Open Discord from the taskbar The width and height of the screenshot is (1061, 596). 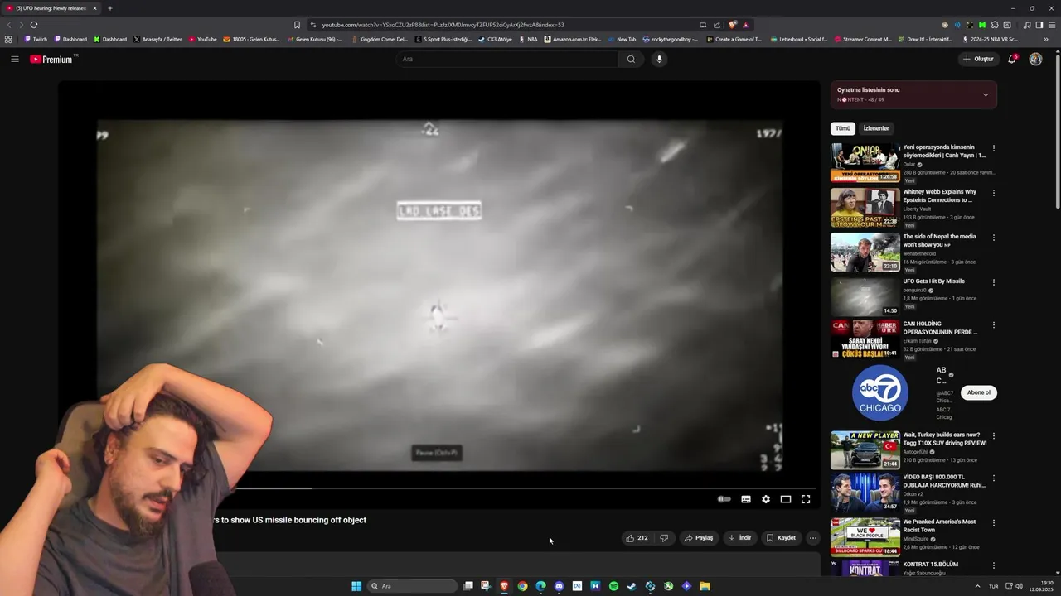tap(559, 586)
